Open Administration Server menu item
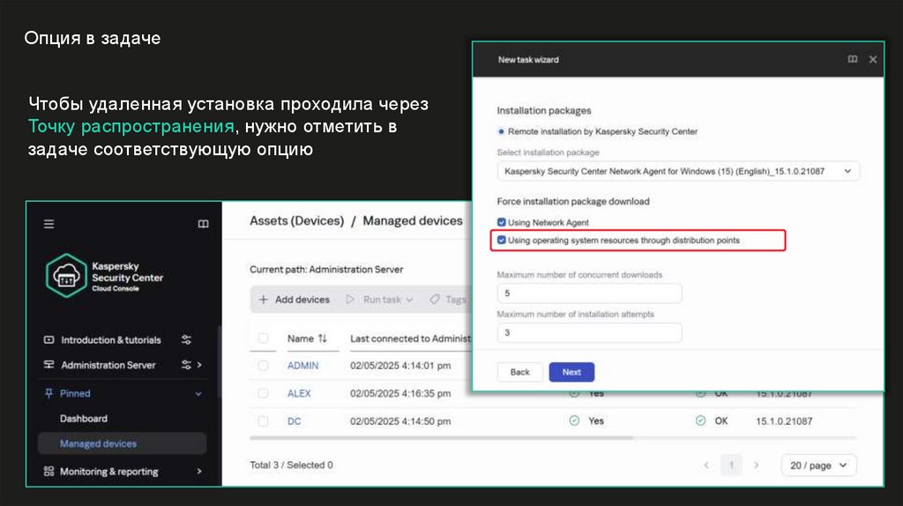Image resolution: width=903 pixels, height=506 pixels. (x=108, y=365)
